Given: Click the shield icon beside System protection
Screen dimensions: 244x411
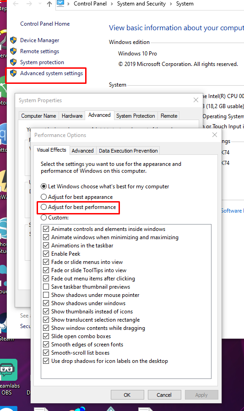Looking at the screenshot, I should [13, 62].
